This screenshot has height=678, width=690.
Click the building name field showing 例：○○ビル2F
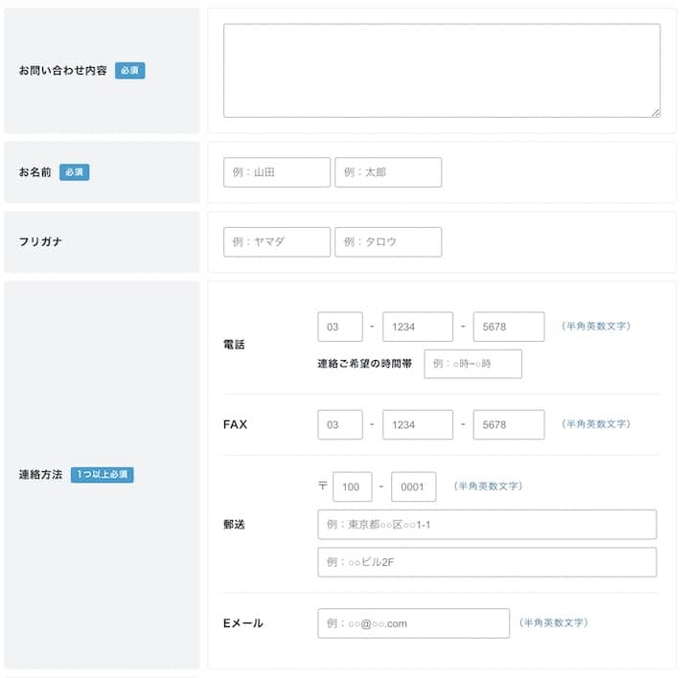[x=487, y=562]
